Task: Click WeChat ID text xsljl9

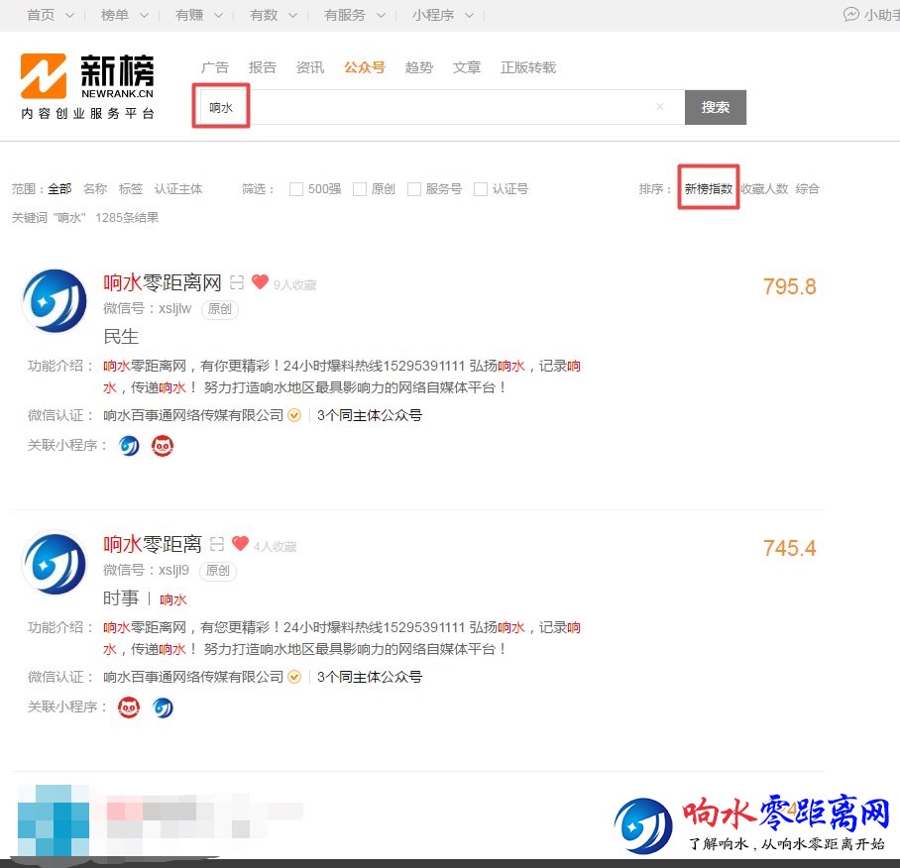Action: 173,571
